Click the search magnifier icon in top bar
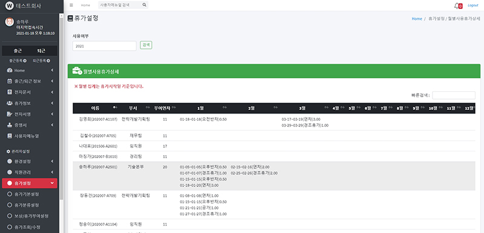This screenshot has height=233, width=484. tap(144, 5)
